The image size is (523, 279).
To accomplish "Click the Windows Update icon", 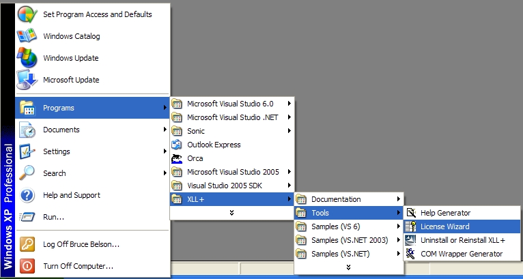I will pyautogui.click(x=27, y=58).
